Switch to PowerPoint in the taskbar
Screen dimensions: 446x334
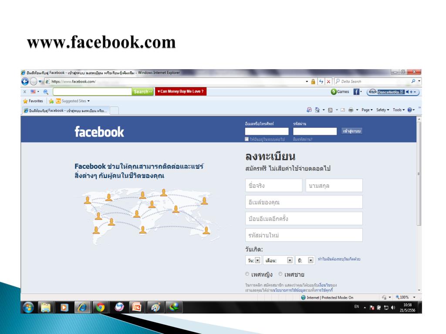pos(137,307)
